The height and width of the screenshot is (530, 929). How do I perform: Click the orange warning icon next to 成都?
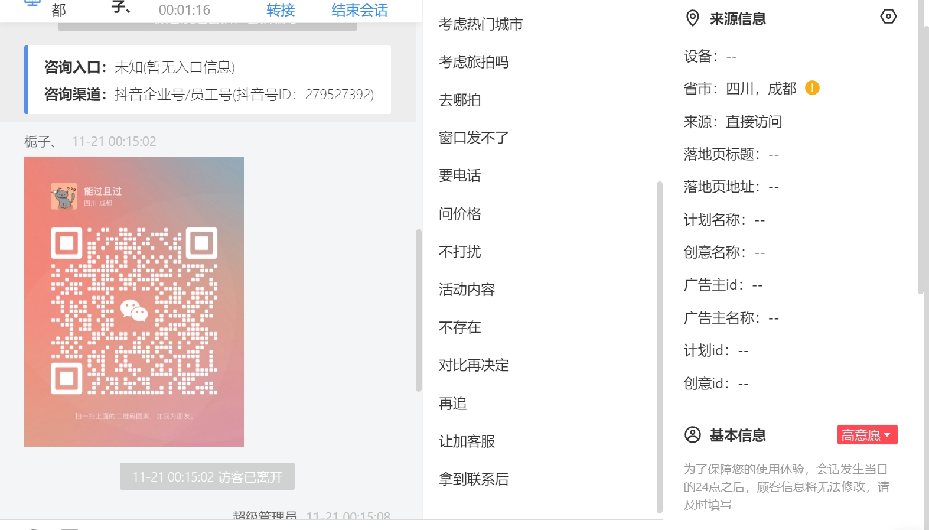[x=813, y=88]
